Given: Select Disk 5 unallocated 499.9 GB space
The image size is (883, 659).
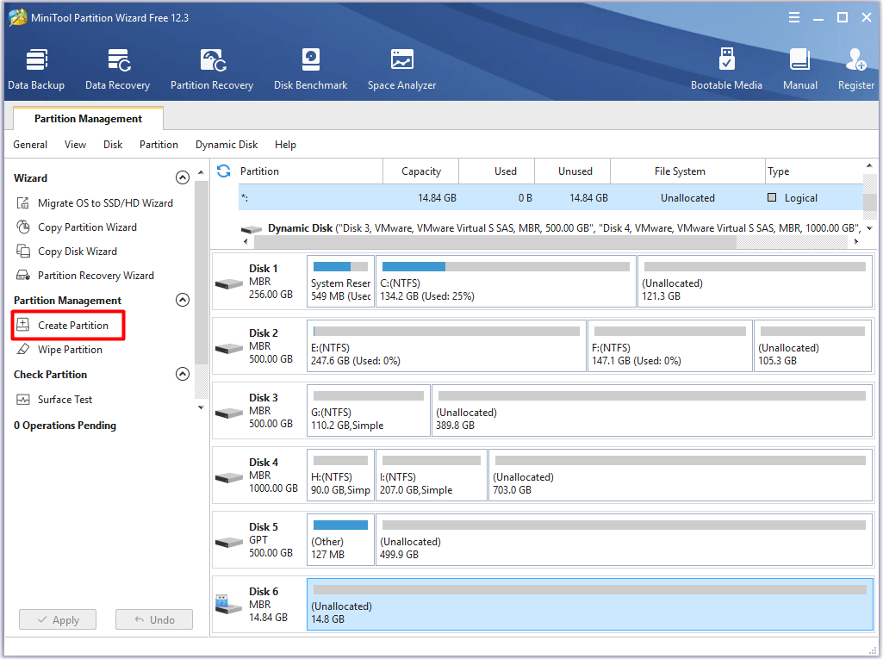Looking at the screenshot, I should tap(625, 539).
